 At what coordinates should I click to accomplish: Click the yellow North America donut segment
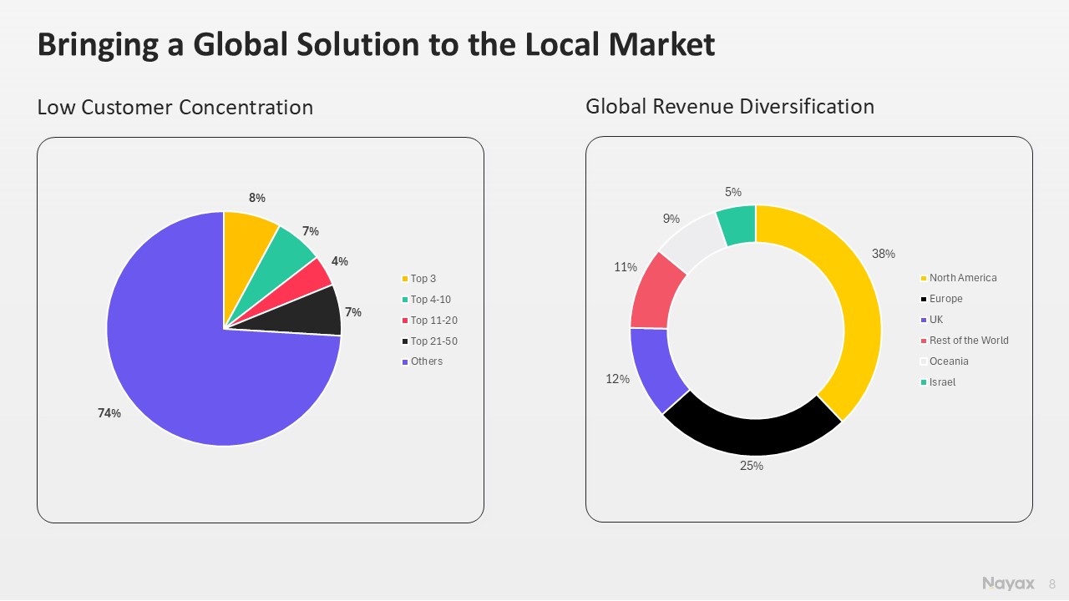856,309
